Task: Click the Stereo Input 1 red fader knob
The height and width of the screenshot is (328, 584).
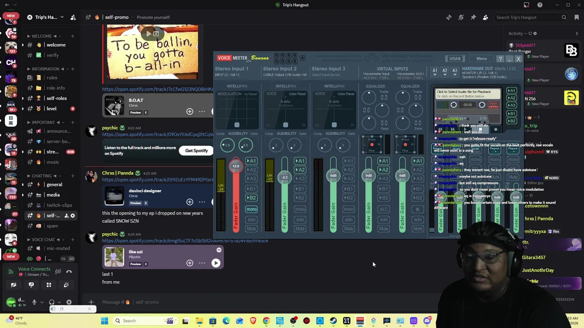Action: [236, 166]
